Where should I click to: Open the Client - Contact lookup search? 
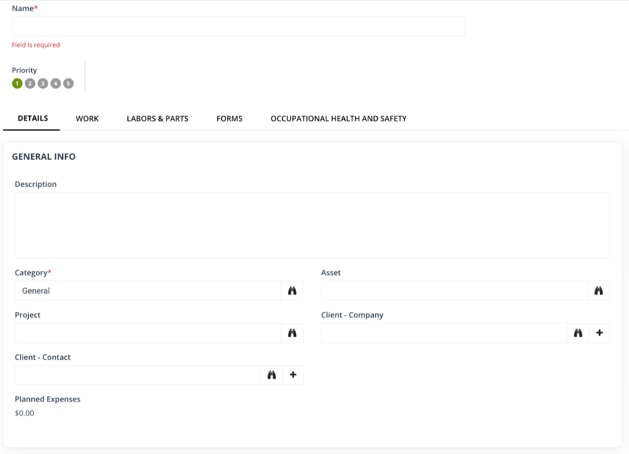tap(272, 375)
